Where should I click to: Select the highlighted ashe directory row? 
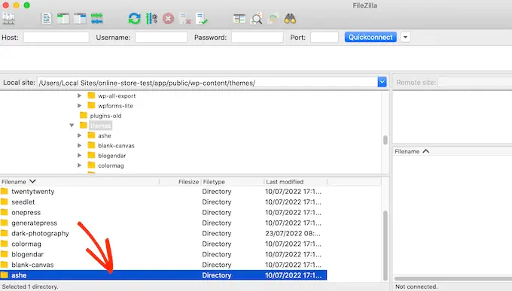[x=163, y=275]
